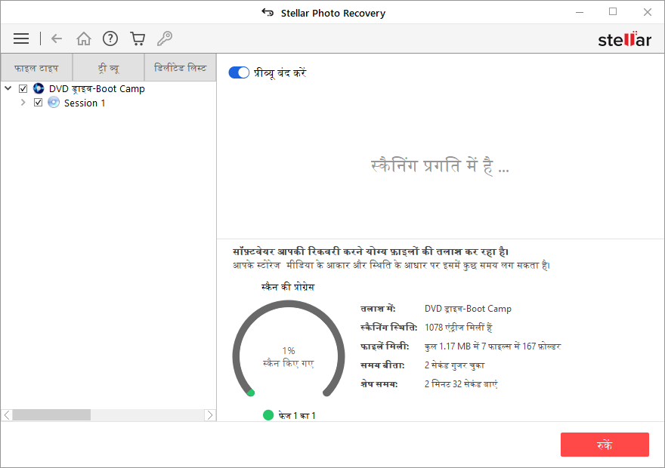Return to the Home screen
Screen dimensions: 665x468
tap(84, 38)
